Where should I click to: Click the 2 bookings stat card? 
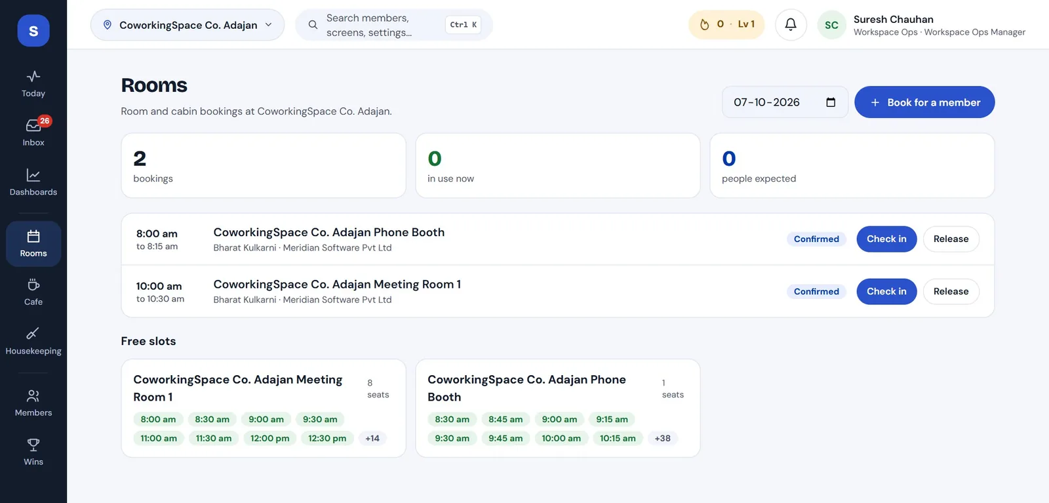tap(264, 166)
